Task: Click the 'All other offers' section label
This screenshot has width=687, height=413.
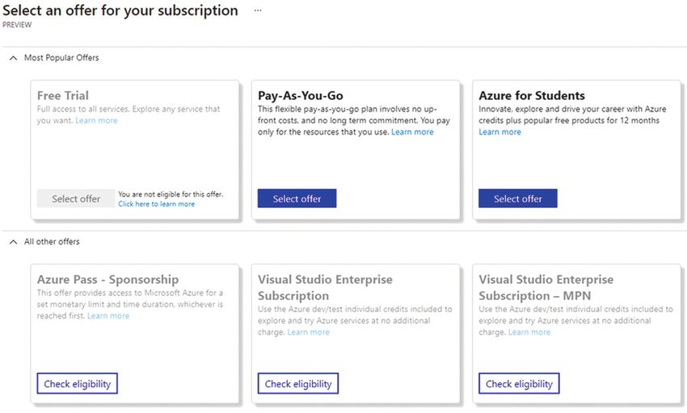Action: point(52,241)
